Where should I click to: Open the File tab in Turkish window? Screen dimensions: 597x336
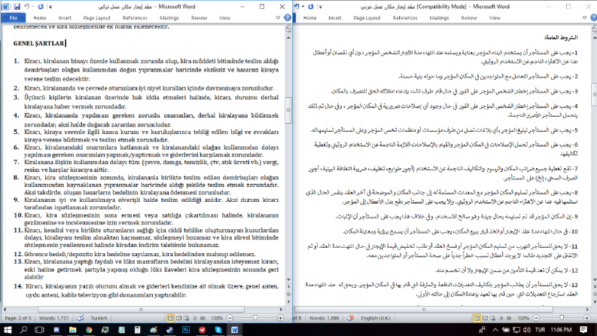point(14,18)
